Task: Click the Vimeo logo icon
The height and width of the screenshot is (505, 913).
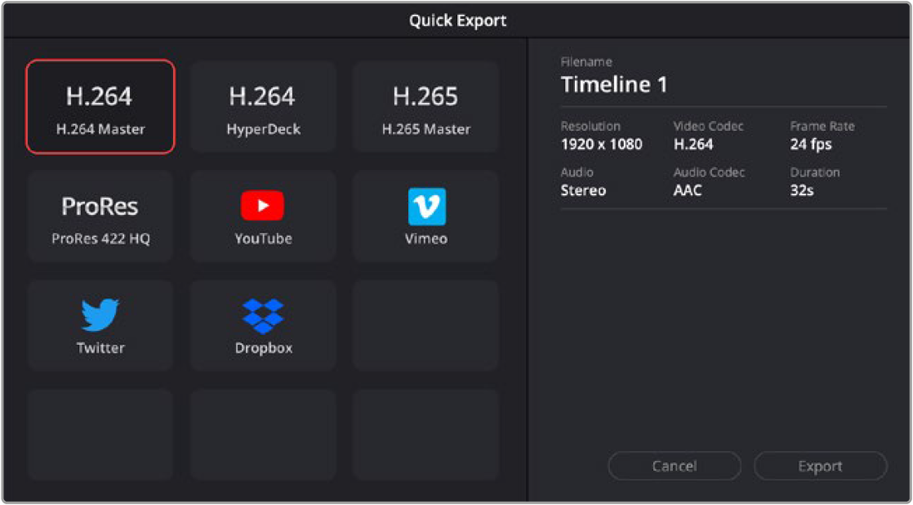Action: (427, 206)
